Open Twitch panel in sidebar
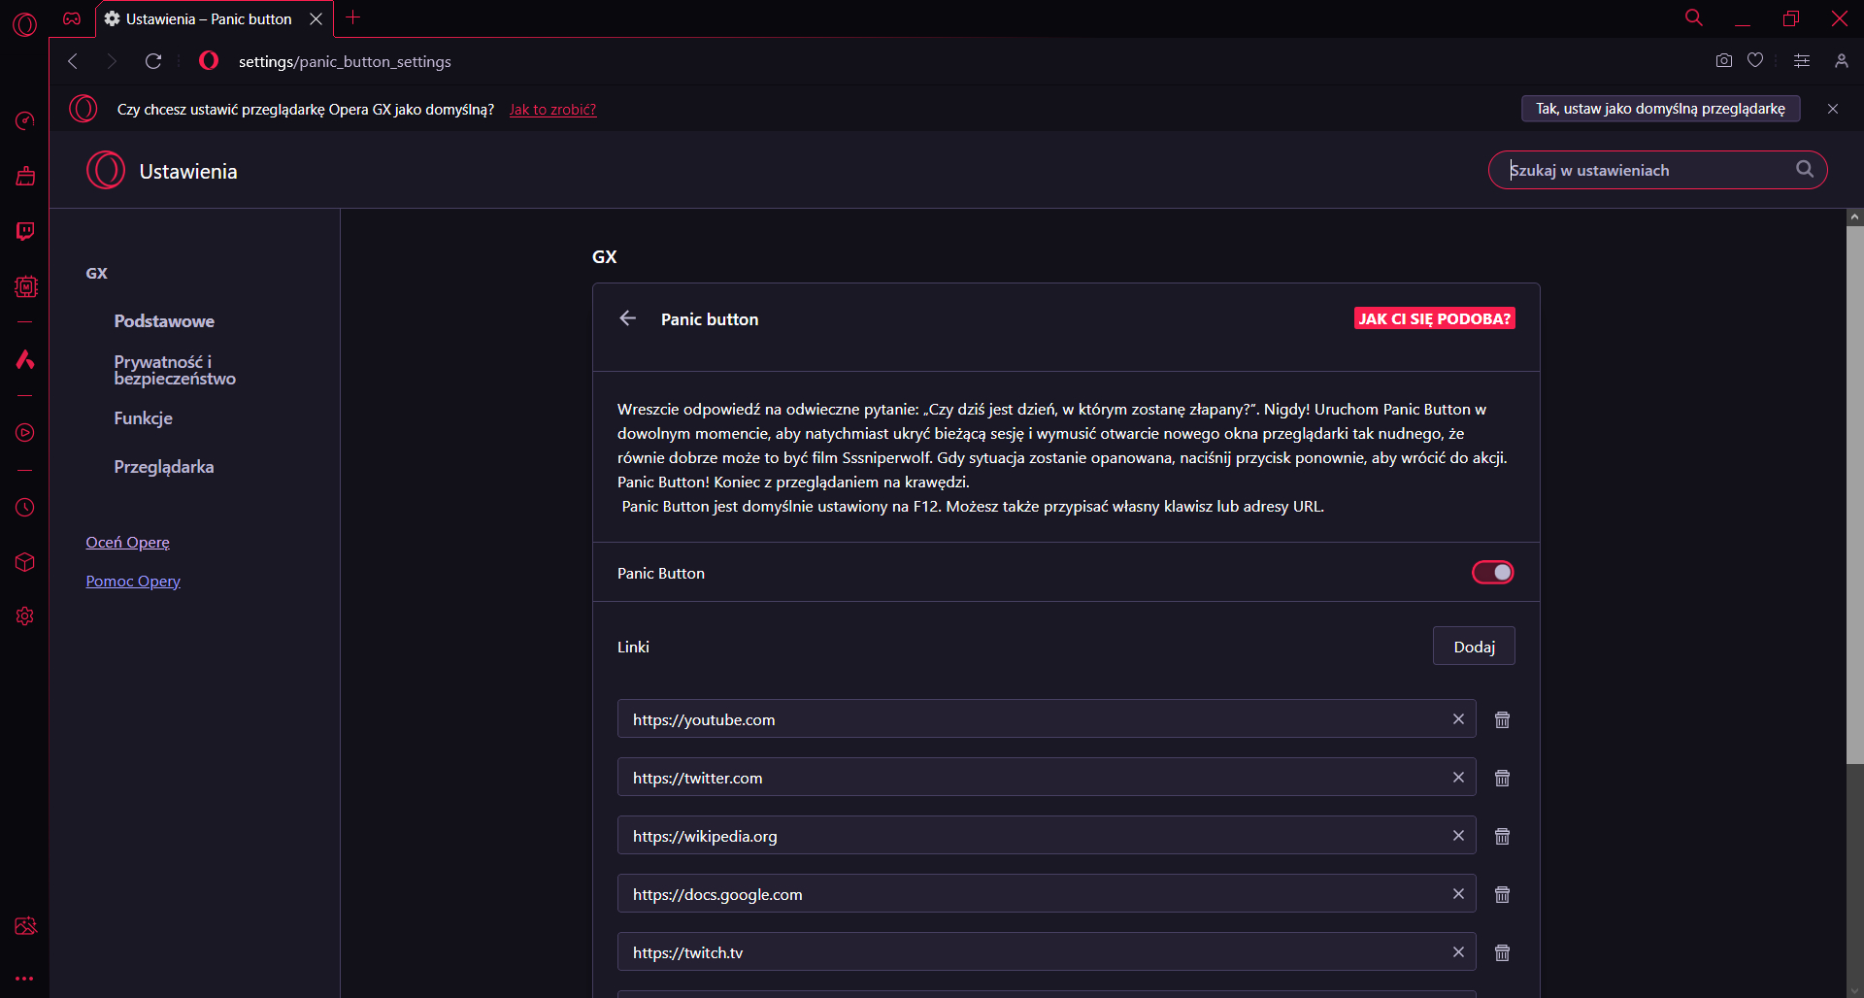Image resolution: width=1864 pixels, height=998 pixels. (x=25, y=231)
